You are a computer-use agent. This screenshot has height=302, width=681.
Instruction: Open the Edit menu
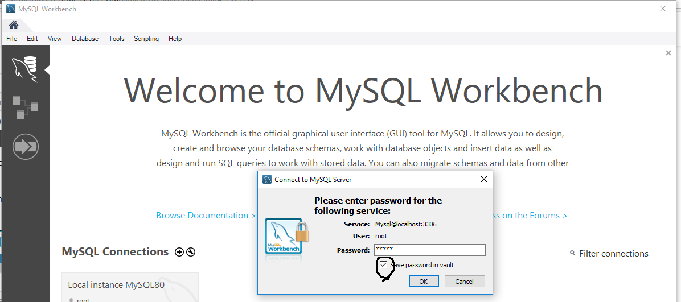[32, 39]
